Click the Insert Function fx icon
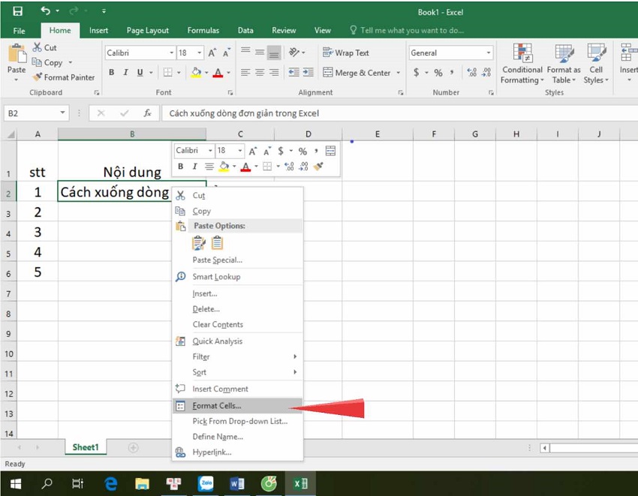 click(x=147, y=113)
